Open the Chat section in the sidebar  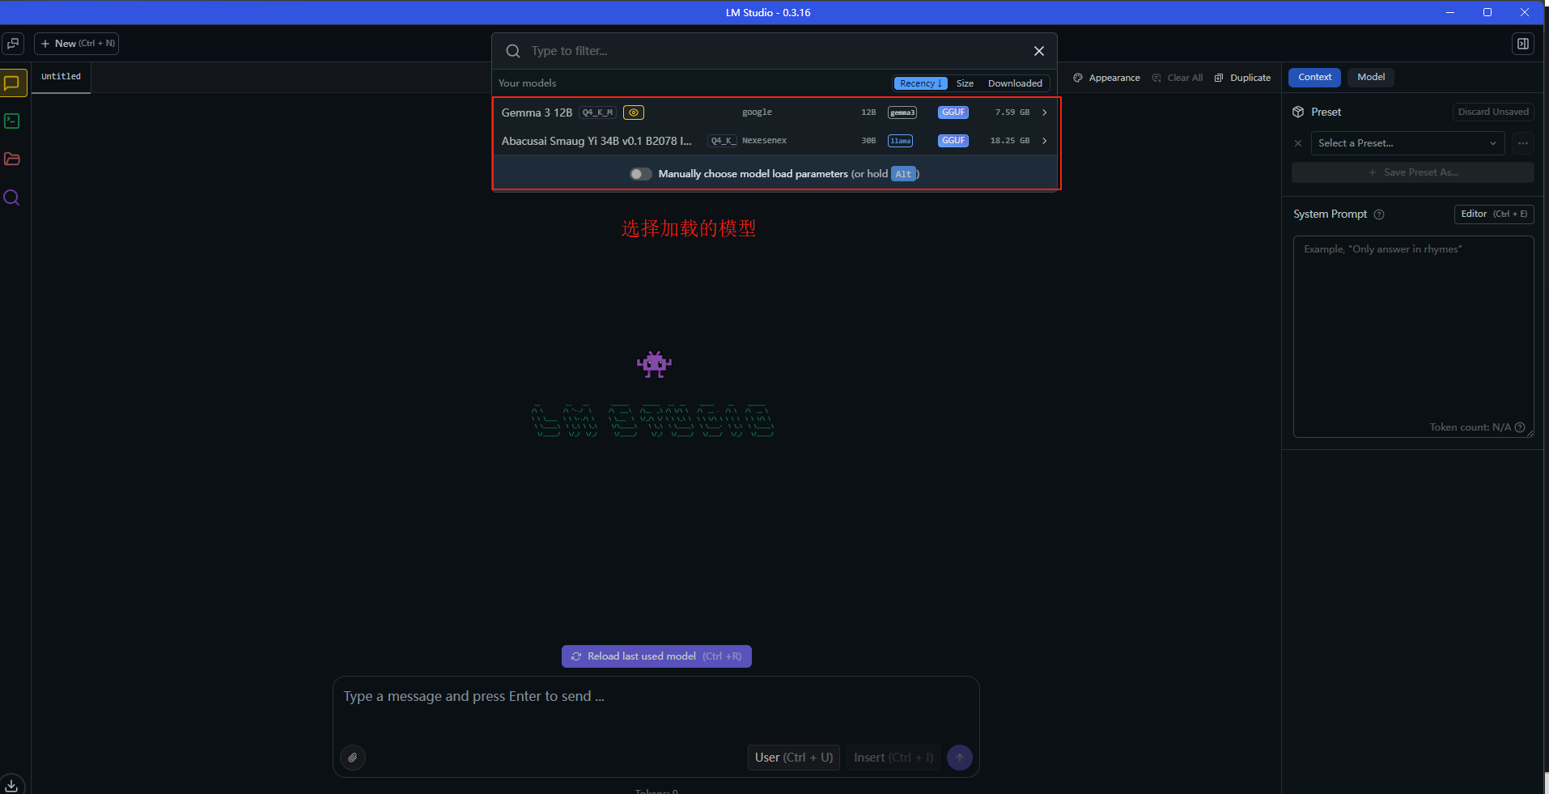click(12, 83)
